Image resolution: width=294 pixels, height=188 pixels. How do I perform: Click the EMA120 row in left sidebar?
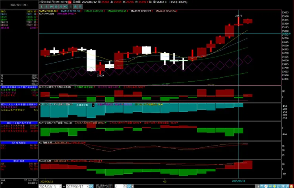pos(19,22)
